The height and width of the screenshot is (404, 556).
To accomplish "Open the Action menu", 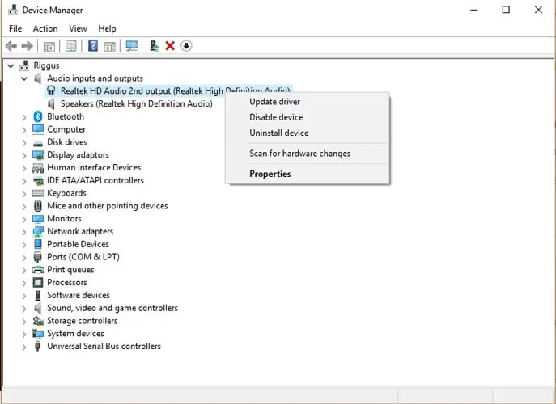I will tap(45, 28).
